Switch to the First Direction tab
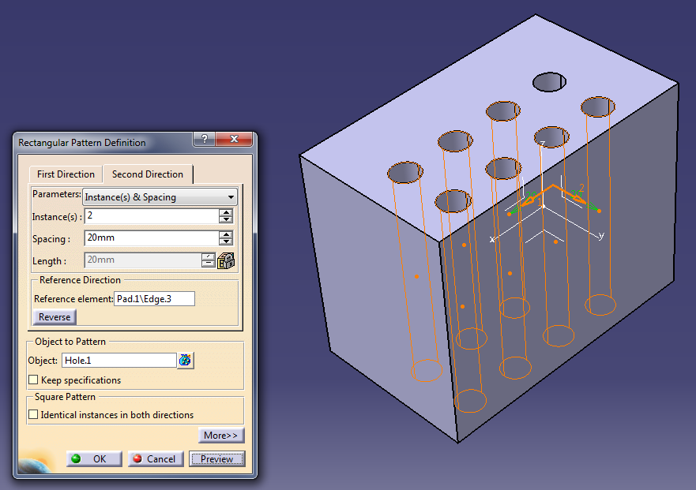The height and width of the screenshot is (490, 696). (x=66, y=174)
